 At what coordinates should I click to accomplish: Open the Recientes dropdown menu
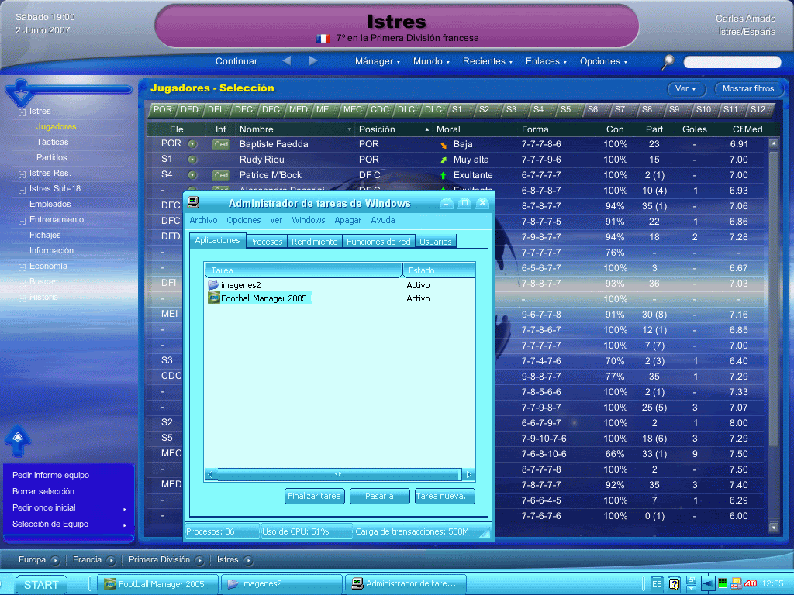(487, 61)
